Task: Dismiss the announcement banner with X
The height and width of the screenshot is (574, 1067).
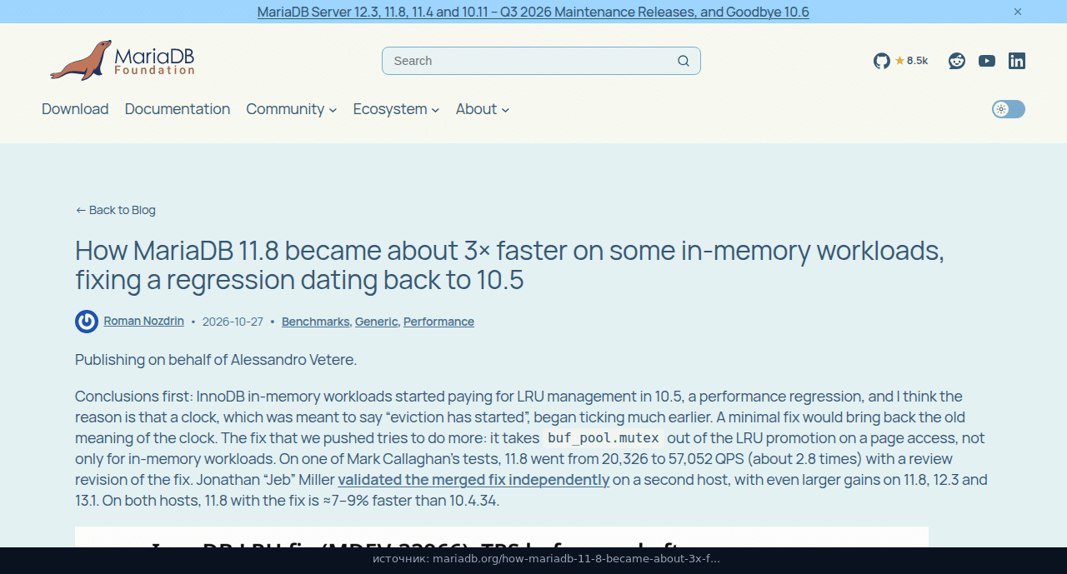Action: 1018,12
